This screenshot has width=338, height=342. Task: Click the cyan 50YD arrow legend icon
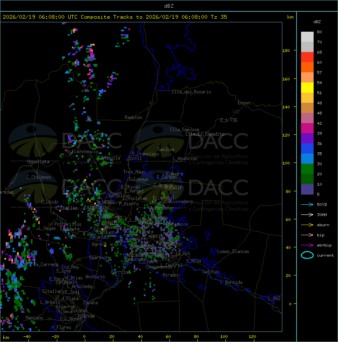[307, 204]
